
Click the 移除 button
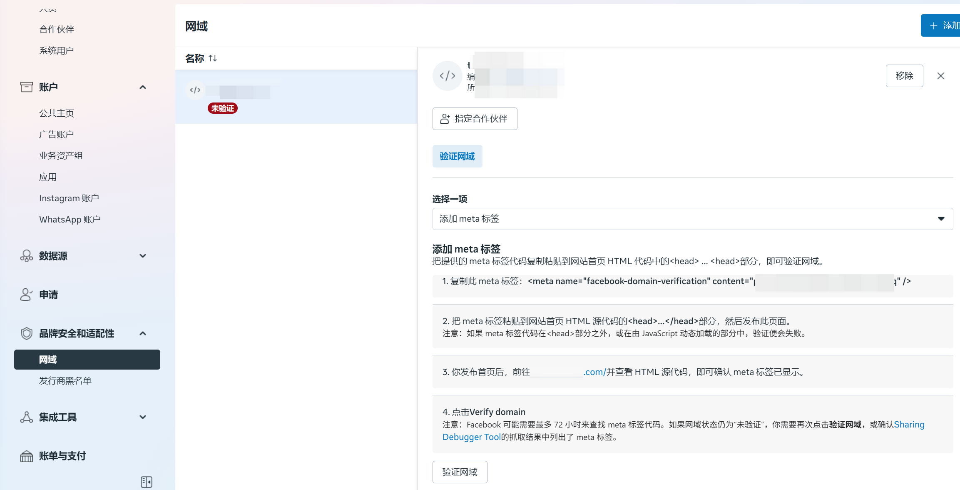(x=904, y=76)
